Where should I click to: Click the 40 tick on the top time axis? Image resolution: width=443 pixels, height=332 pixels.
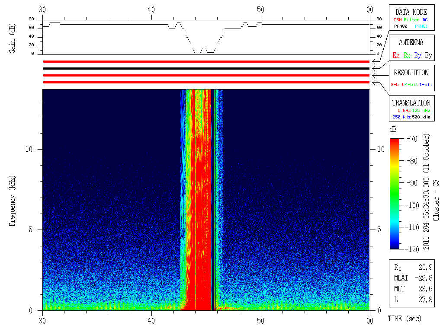pyautogui.click(x=151, y=10)
